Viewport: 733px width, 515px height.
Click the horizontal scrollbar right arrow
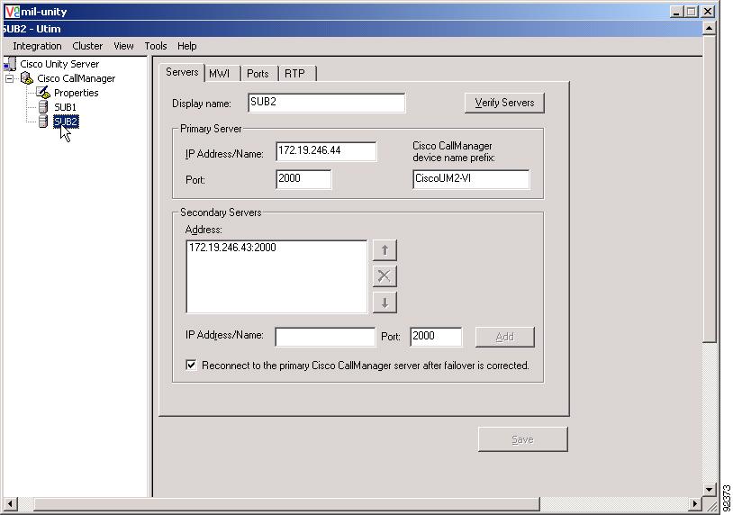tap(695, 504)
